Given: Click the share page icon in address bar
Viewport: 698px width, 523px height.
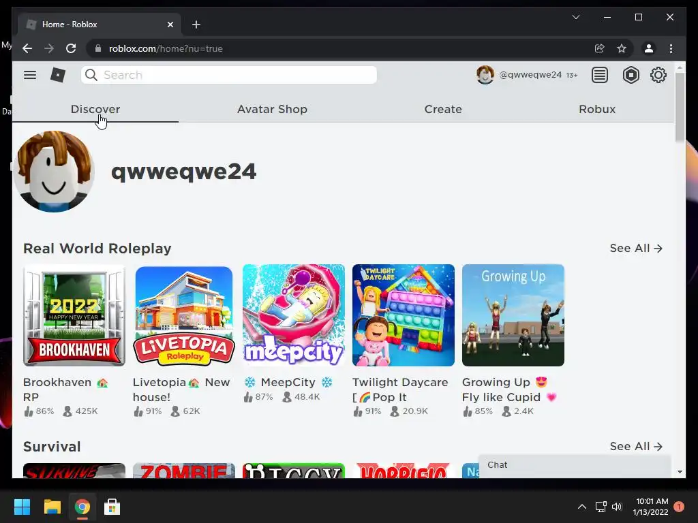Looking at the screenshot, I should [599, 48].
